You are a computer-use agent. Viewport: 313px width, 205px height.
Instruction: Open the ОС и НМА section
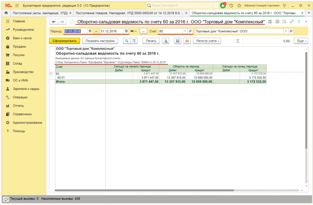(20, 80)
